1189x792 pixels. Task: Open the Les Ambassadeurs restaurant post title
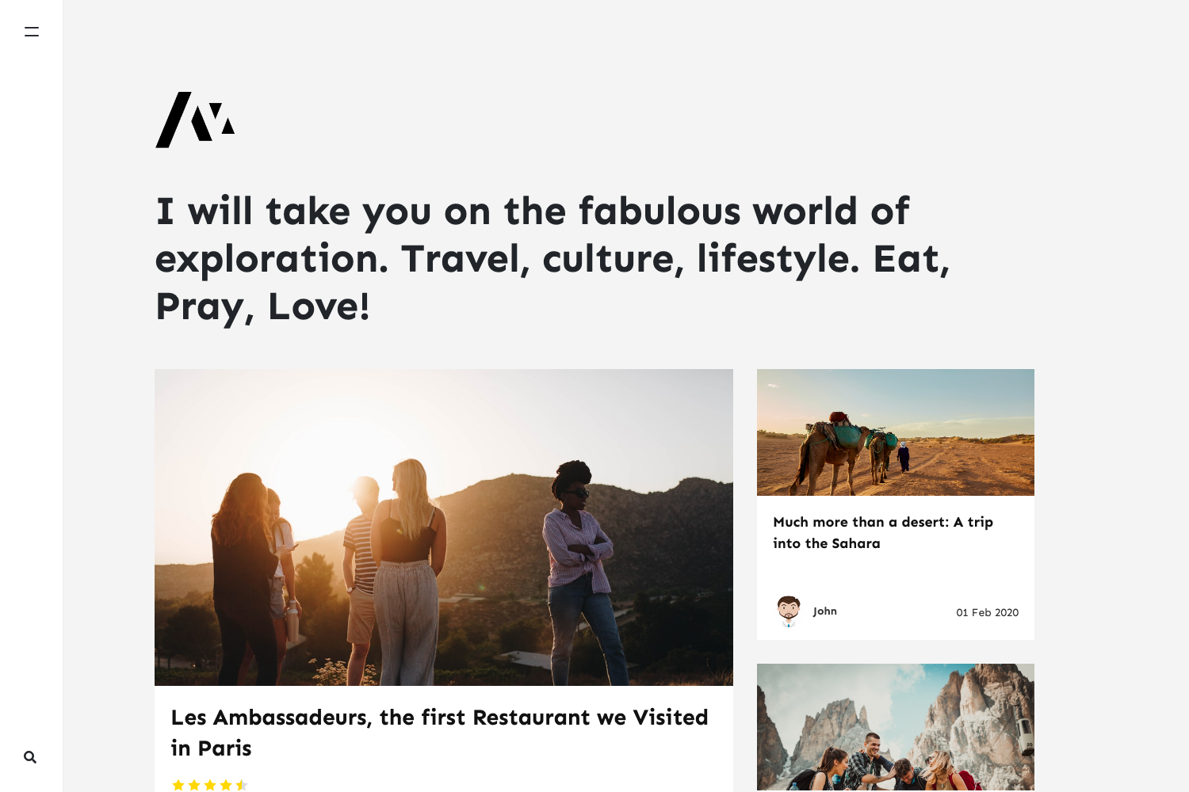[439, 733]
